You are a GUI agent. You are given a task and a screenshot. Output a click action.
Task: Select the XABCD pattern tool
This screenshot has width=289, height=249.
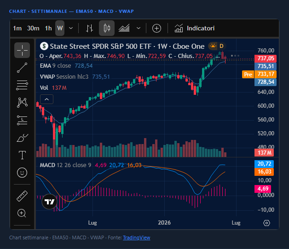[x=22, y=103]
